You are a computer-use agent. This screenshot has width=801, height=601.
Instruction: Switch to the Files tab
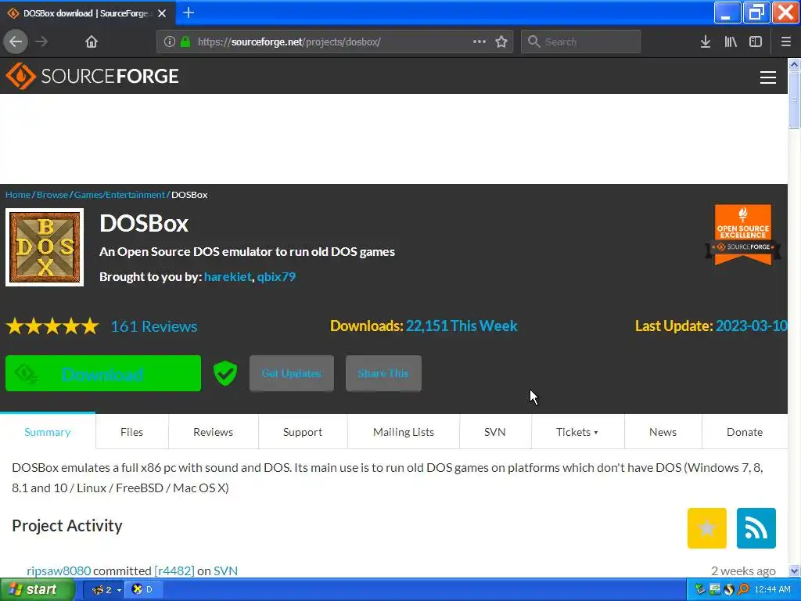tap(131, 432)
